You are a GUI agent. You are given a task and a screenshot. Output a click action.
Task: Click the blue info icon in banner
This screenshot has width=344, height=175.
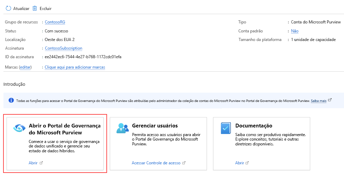pyautogui.click(x=11, y=100)
